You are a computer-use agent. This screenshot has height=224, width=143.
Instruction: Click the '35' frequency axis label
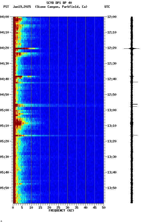tap(76, 208)
